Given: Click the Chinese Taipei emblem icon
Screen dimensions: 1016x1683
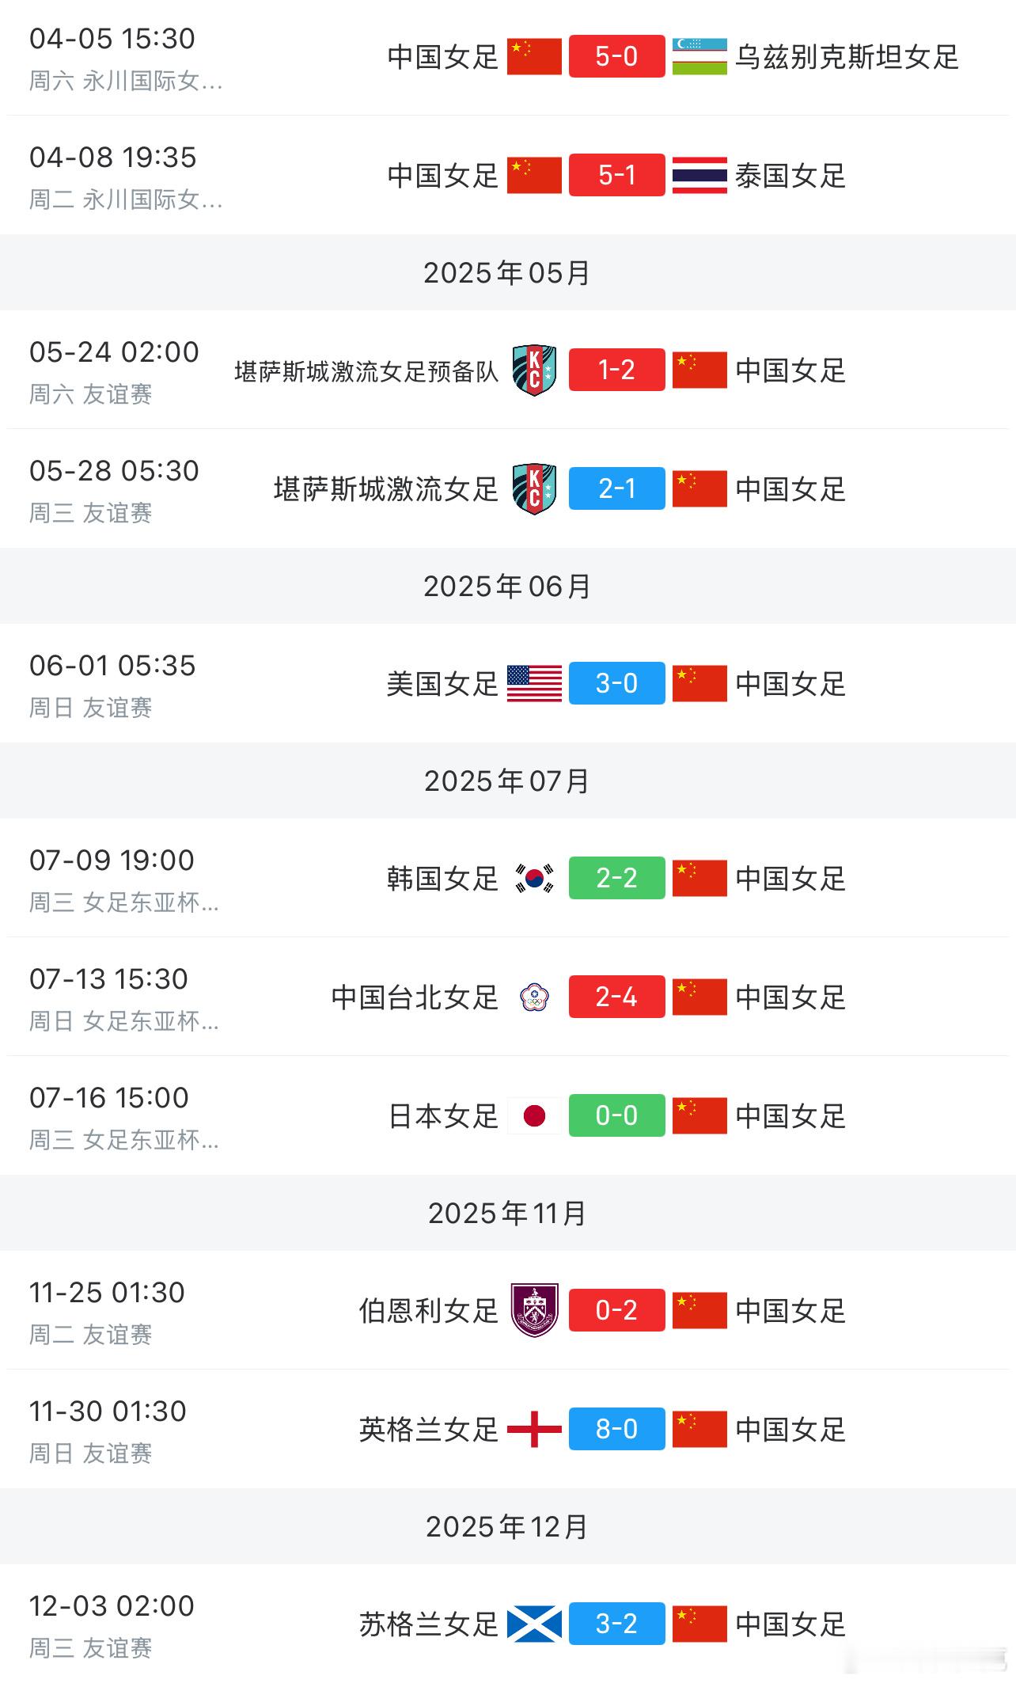Looking at the screenshot, I should [x=534, y=997].
